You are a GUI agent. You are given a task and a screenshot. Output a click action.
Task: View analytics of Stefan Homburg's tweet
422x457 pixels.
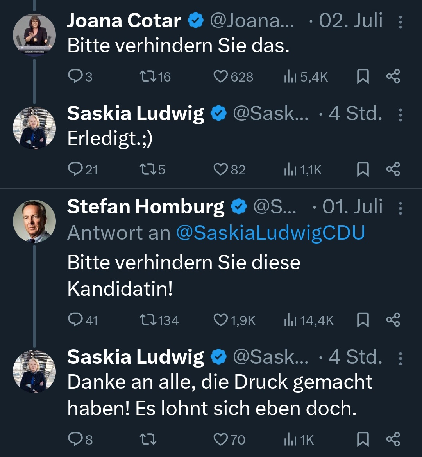[289, 320]
